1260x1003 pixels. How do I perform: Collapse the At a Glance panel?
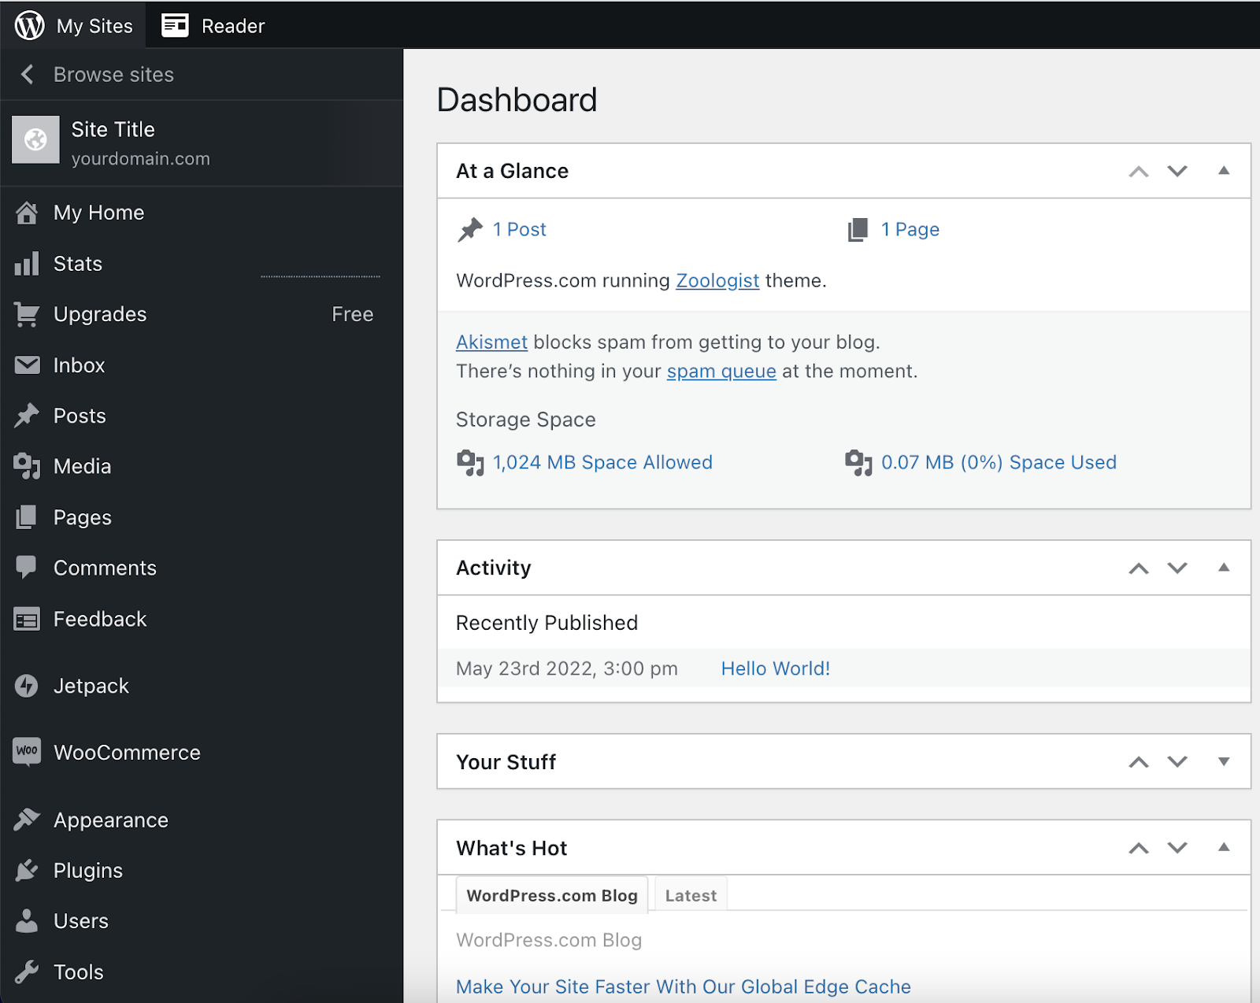tap(1223, 170)
